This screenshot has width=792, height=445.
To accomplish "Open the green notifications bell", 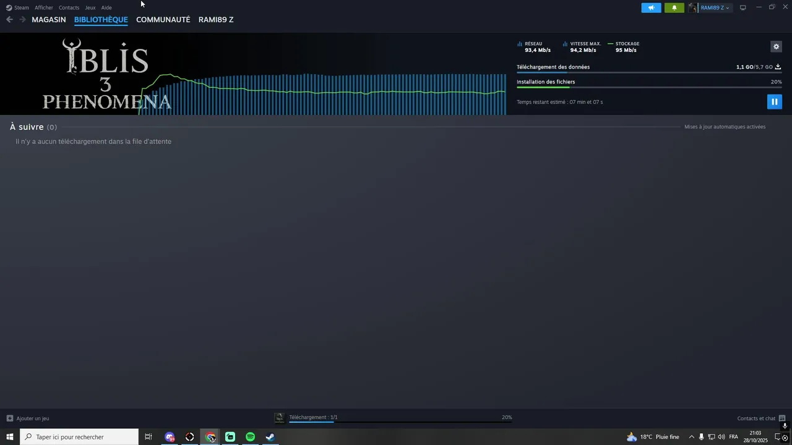I will [x=674, y=7].
